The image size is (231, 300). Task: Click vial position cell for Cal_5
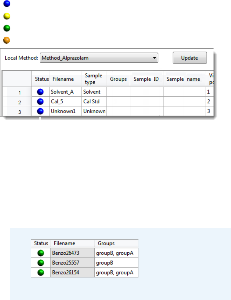[210, 101]
